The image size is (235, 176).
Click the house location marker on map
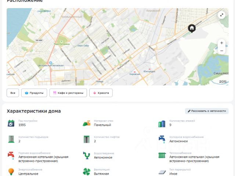click(x=192, y=29)
